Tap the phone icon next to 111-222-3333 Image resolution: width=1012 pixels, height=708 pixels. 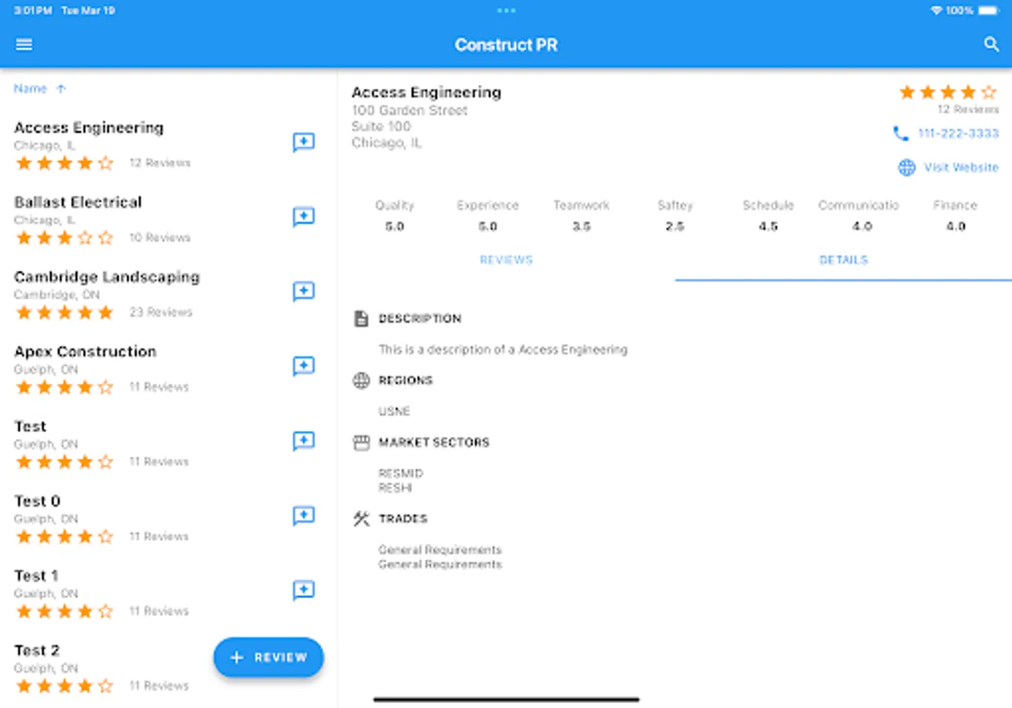tap(902, 134)
